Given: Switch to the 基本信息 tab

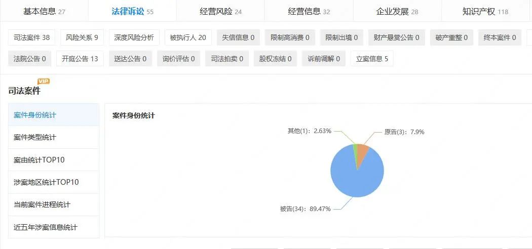Looking at the screenshot, I should pos(44,11).
